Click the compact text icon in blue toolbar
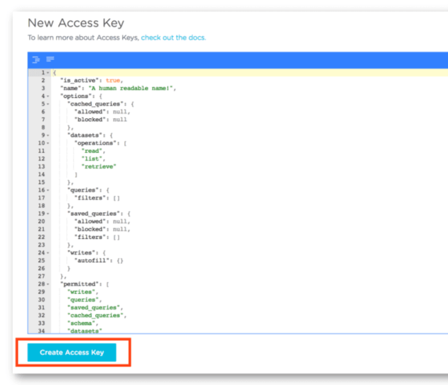The image size is (448, 385). click(50, 59)
